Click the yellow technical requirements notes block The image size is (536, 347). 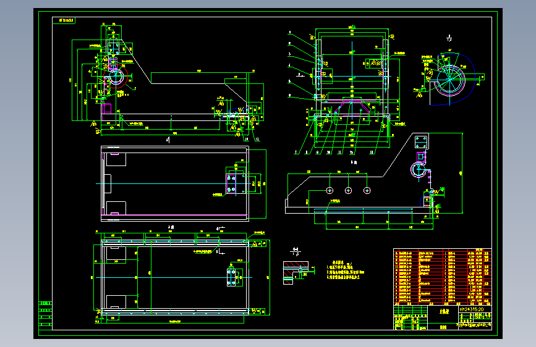345,270
